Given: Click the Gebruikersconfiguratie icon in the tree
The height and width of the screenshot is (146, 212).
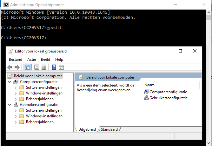Looking at the screenshot, I should (16, 105).
